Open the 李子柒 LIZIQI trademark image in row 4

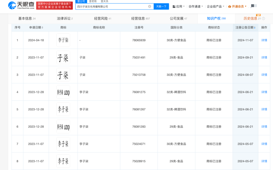tap(63, 92)
